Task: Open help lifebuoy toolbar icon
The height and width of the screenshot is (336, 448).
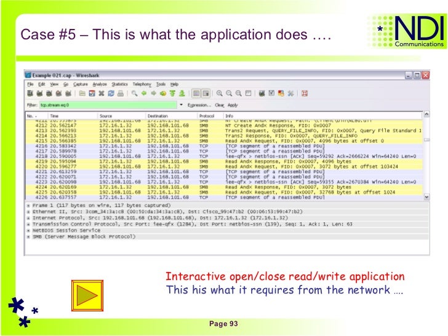Action: click(305, 94)
